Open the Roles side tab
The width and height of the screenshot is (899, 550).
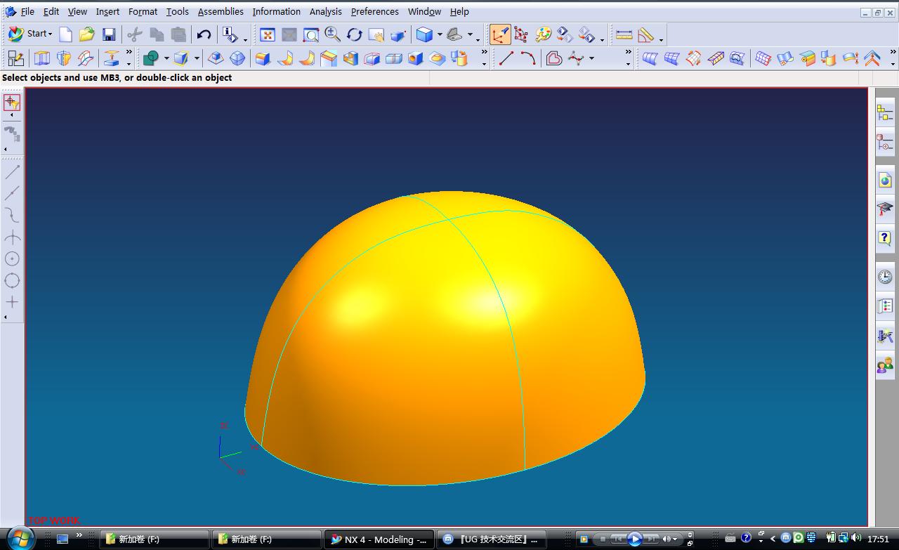tap(885, 365)
